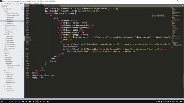
Task: Open the Tools menu
Action: tap(25, 3)
